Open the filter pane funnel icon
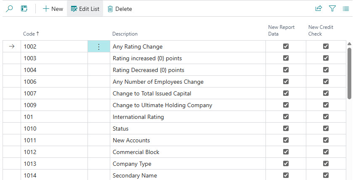Image resolution: width=353 pixels, height=180 pixels. click(x=332, y=8)
